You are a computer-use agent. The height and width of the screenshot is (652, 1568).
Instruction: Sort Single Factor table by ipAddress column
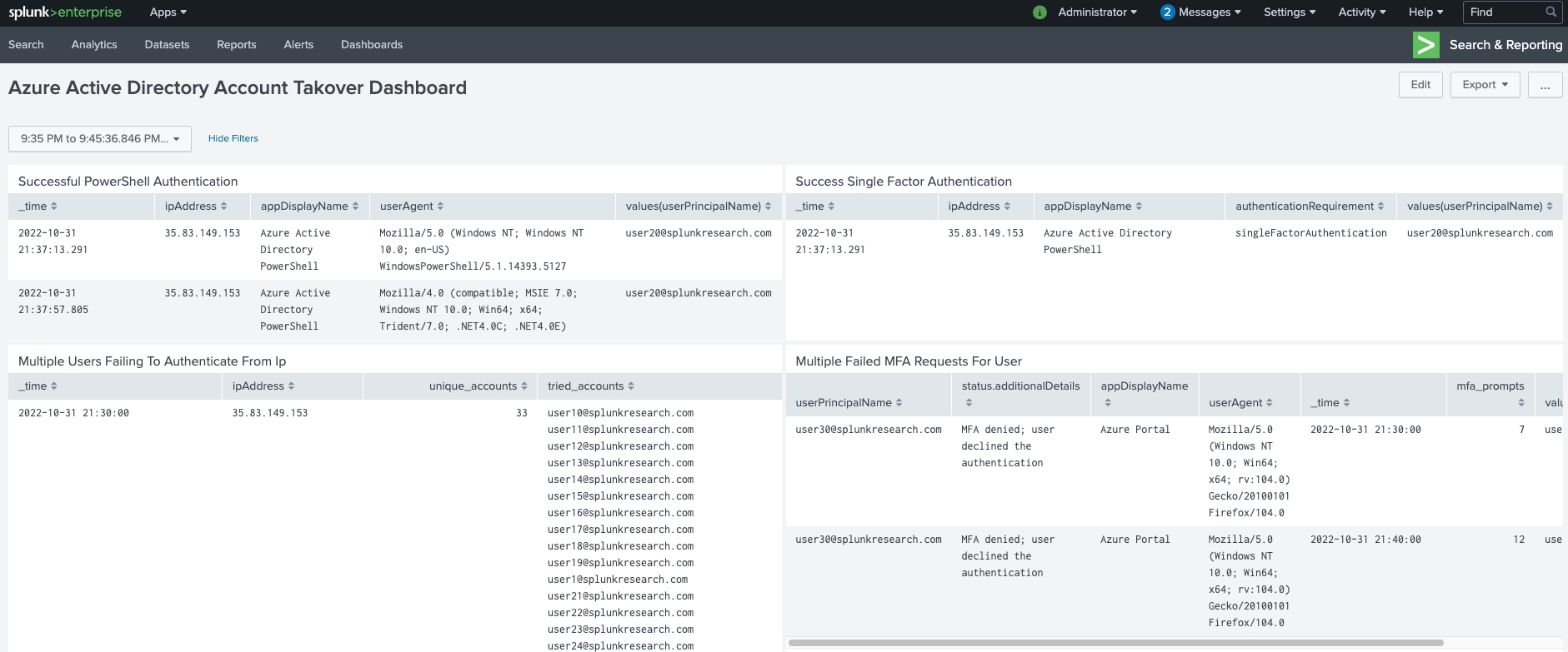pyautogui.click(x=979, y=207)
